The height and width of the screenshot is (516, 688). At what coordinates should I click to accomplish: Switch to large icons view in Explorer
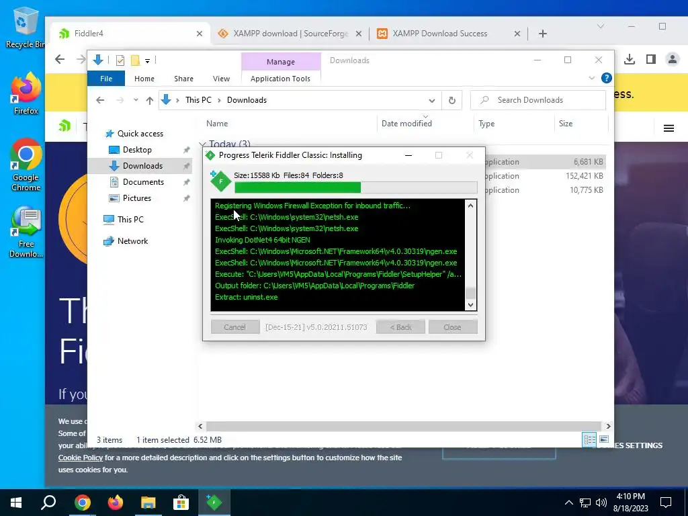click(604, 439)
